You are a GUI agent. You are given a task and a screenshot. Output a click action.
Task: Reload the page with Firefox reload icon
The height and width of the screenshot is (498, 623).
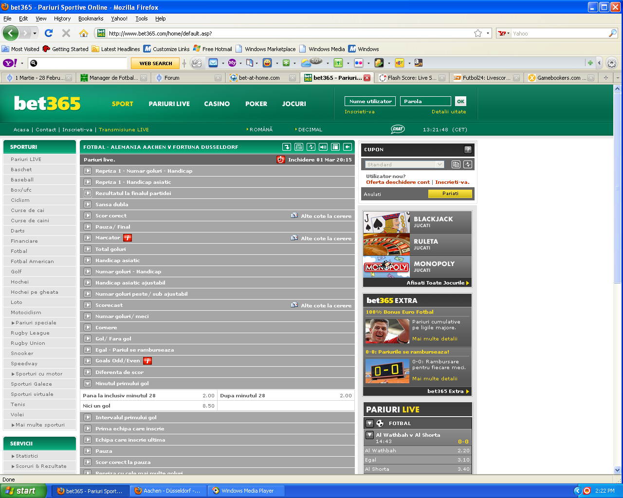click(49, 33)
